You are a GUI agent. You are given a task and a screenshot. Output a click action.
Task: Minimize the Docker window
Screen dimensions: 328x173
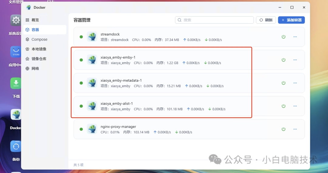click(x=280, y=7)
